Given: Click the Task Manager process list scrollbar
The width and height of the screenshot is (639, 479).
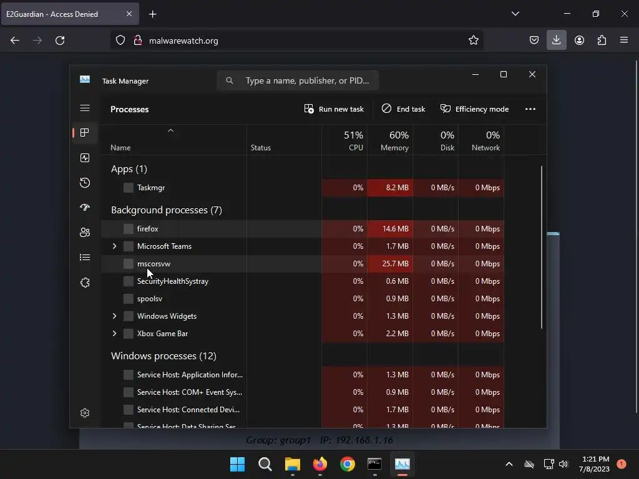Looking at the screenshot, I should pyautogui.click(x=542, y=247).
